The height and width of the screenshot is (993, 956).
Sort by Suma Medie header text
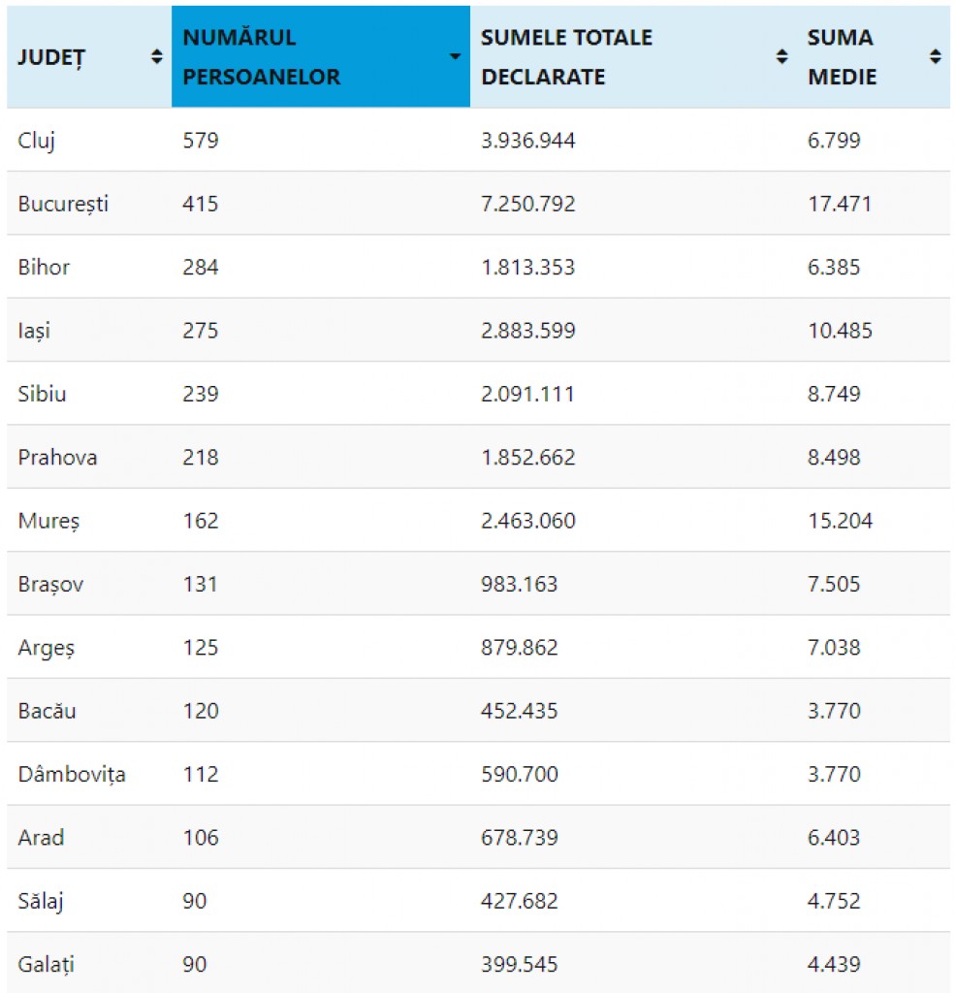[x=842, y=57]
